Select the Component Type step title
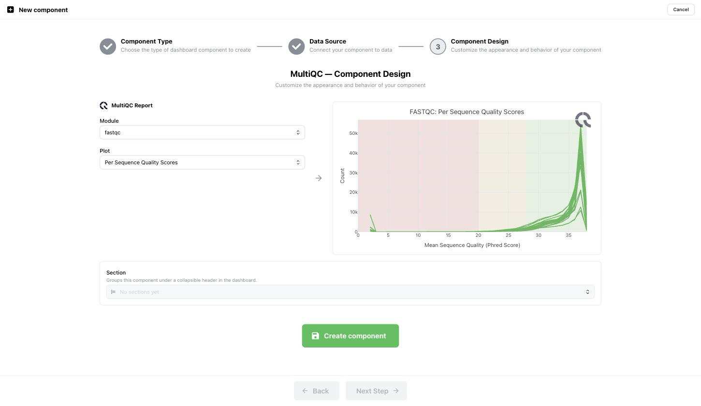Image resolution: width=701 pixels, height=406 pixels. (x=146, y=42)
